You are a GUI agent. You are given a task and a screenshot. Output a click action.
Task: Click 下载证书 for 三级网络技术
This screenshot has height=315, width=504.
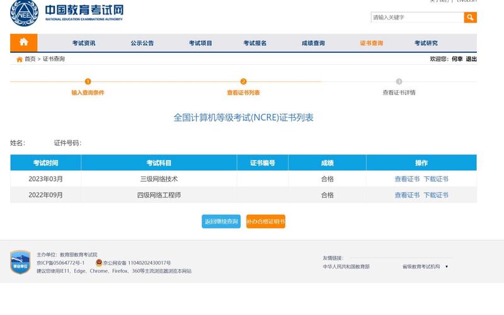436,179
